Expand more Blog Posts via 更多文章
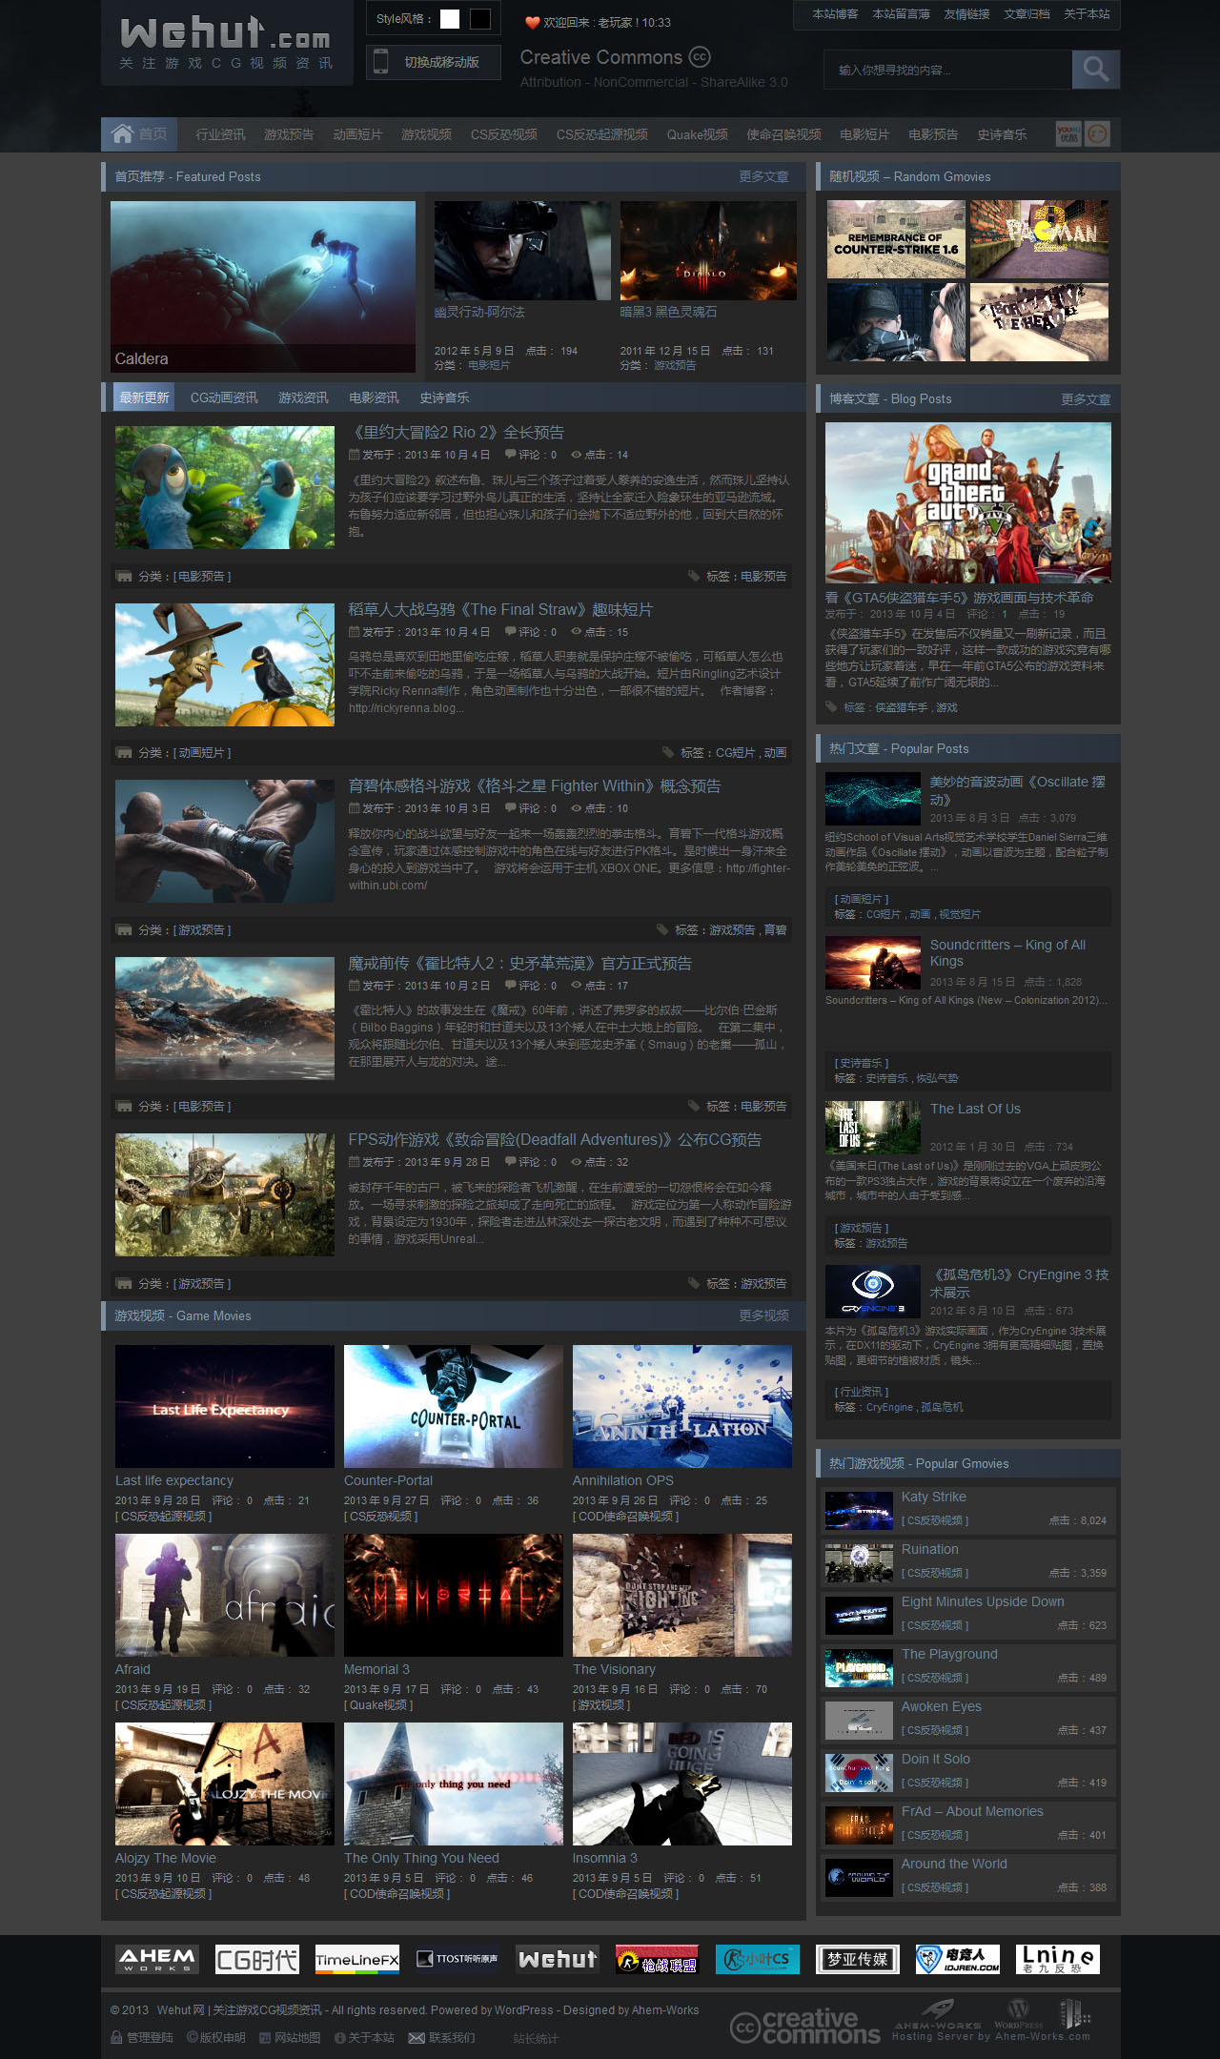This screenshot has width=1220, height=2059. pyautogui.click(x=1086, y=399)
